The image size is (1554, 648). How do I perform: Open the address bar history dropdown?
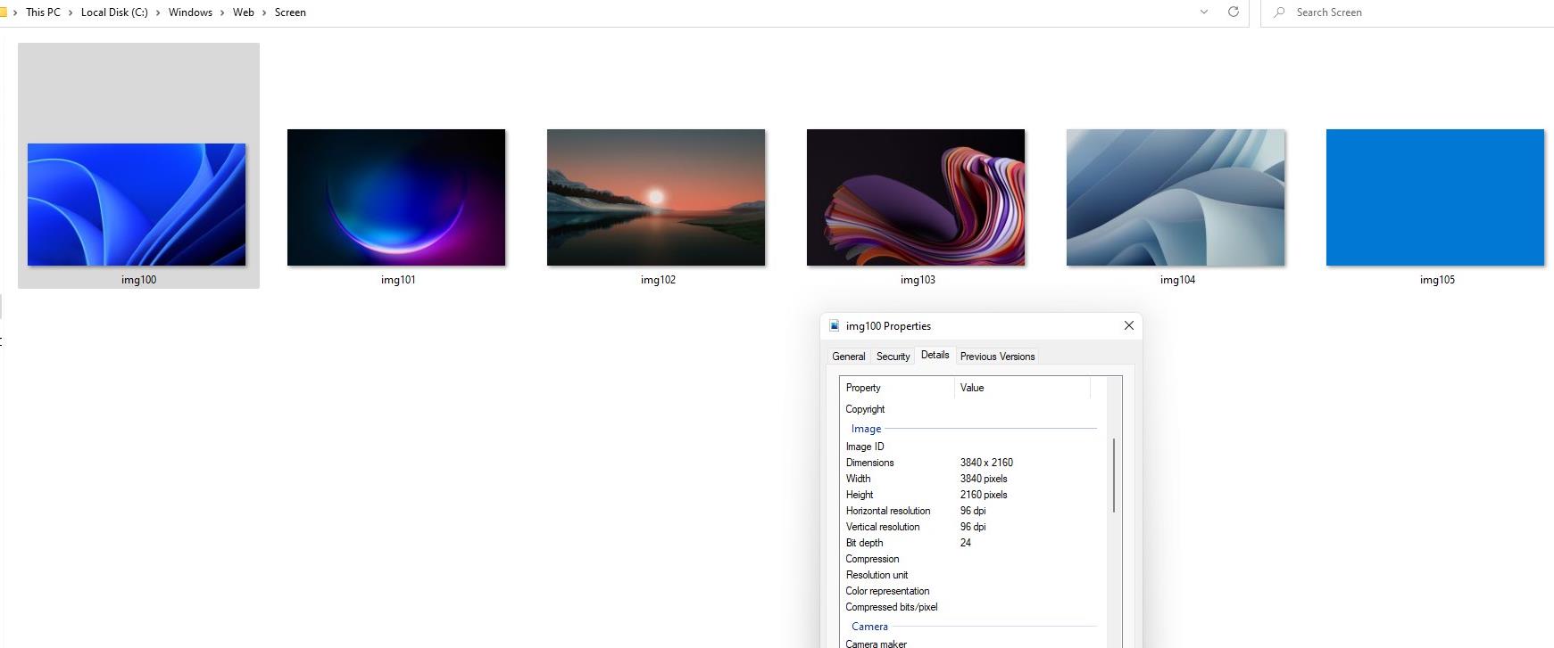[1203, 12]
